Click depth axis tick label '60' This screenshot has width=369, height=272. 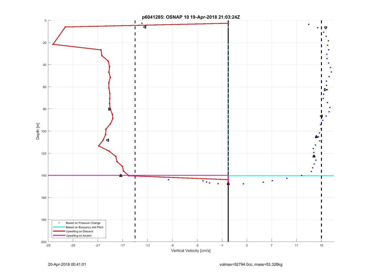(x=45, y=87)
